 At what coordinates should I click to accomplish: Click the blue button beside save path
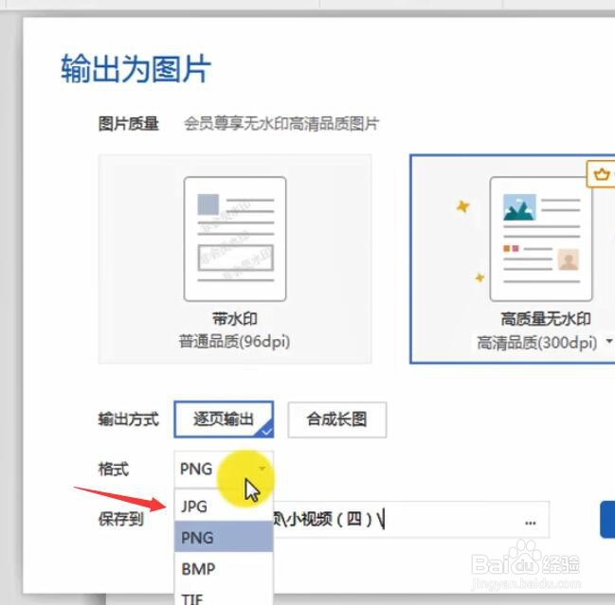(x=607, y=519)
